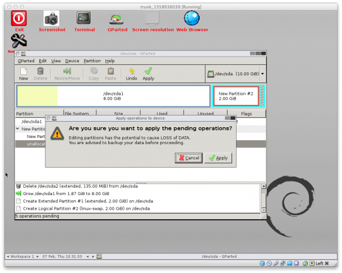Select 'Create Extended Partition #1' operation

click(88, 201)
